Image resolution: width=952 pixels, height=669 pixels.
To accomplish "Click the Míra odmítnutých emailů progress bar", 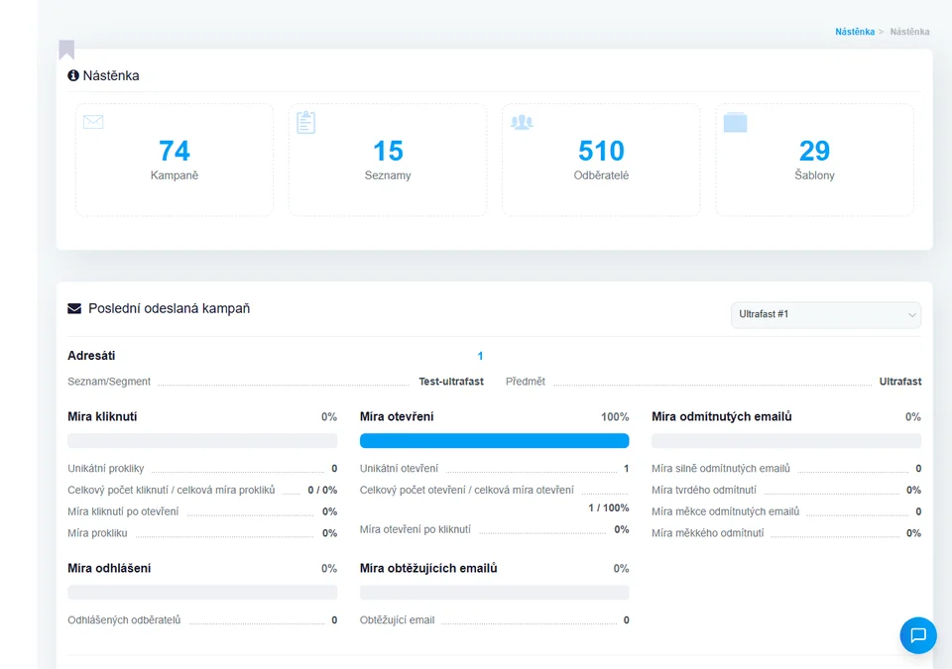I will coord(785,441).
